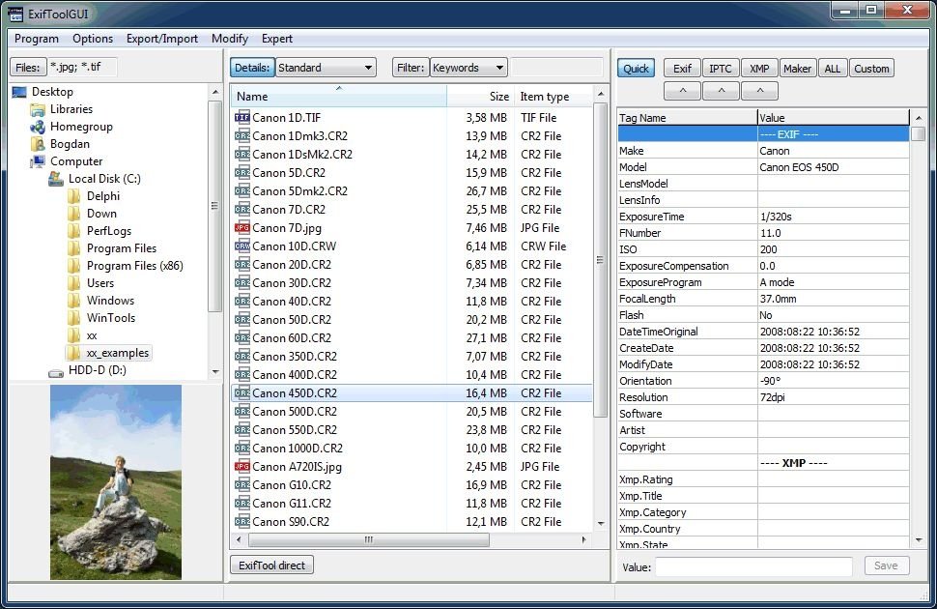937x609 pixels.
Task: Click the xx_examples folder icon
Action: point(74,353)
